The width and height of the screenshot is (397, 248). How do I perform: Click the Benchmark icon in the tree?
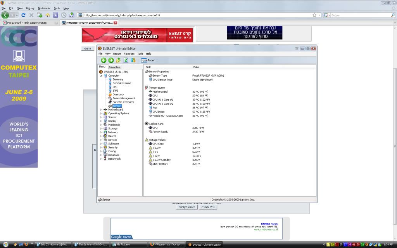coord(105,158)
